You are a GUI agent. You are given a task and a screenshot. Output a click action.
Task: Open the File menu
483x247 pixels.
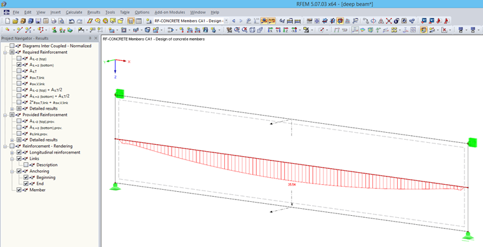pos(16,12)
